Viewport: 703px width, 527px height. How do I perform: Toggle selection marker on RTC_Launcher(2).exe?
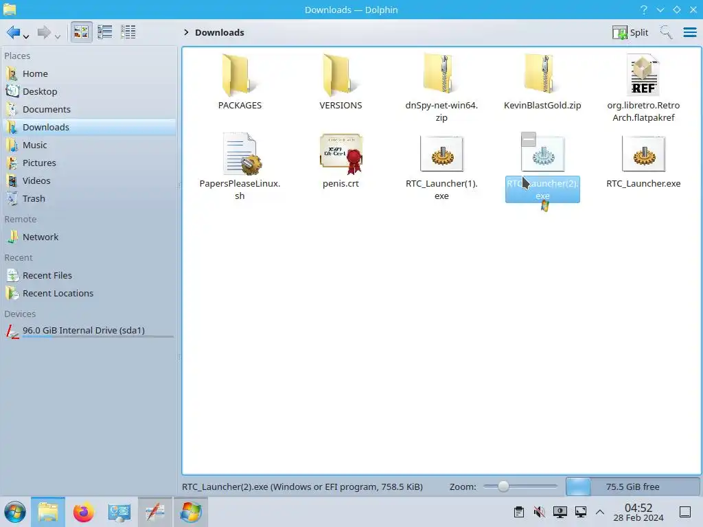coord(529,139)
